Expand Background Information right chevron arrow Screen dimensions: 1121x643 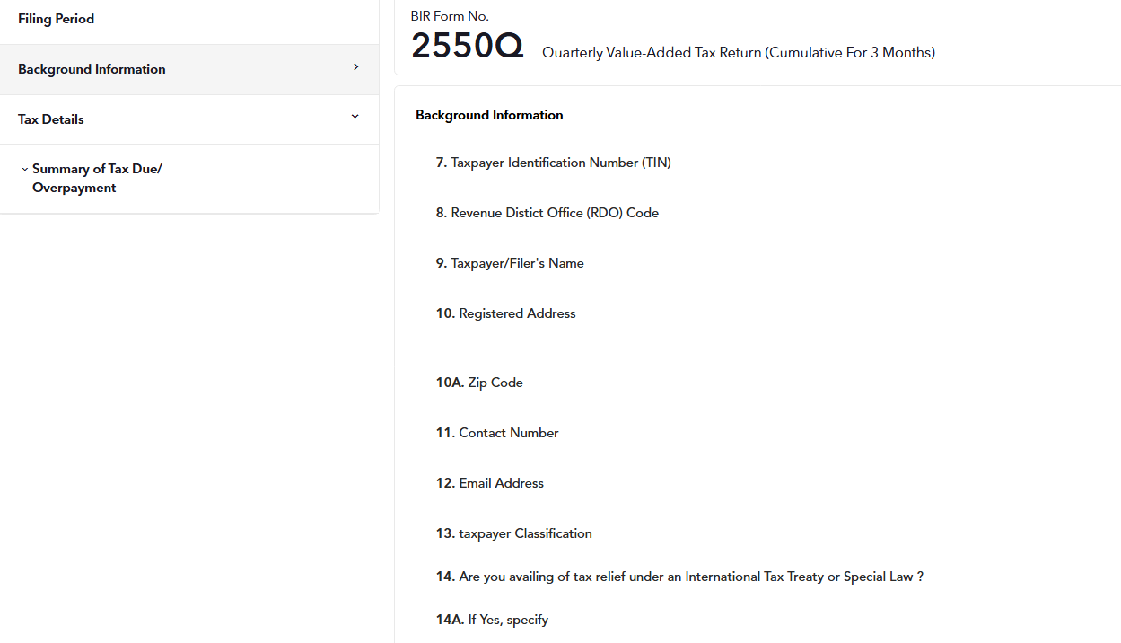click(355, 67)
